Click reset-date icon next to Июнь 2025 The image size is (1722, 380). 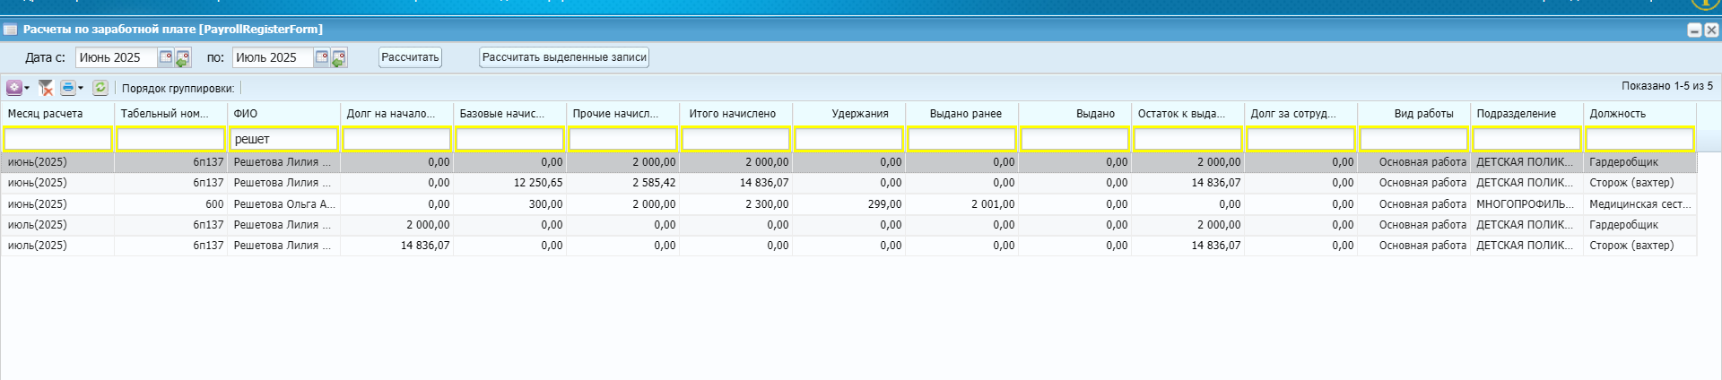pos(182,58)
